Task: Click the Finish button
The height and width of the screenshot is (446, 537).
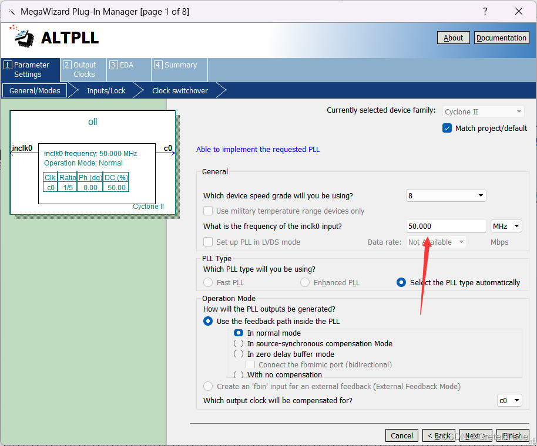Action: click(513, 435)
